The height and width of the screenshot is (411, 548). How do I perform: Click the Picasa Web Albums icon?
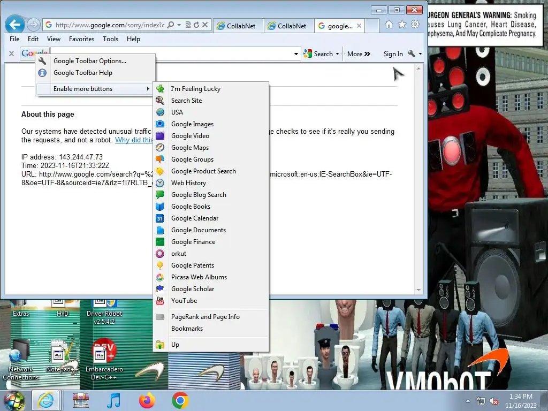[x=160, y=277]
